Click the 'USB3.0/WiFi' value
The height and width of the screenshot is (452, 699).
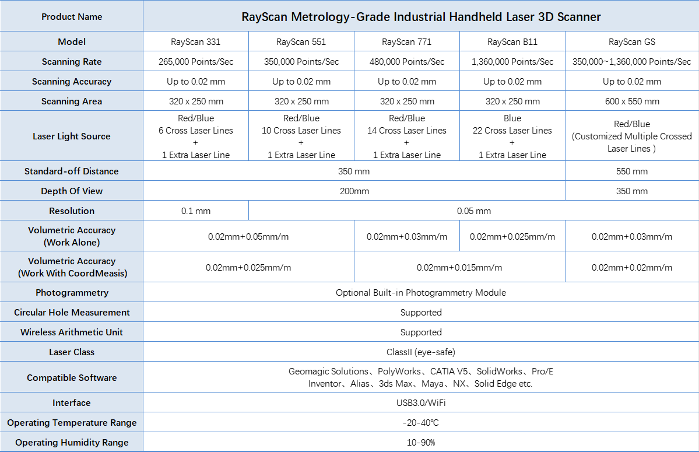pyautogui.click(x=421, y=403)
